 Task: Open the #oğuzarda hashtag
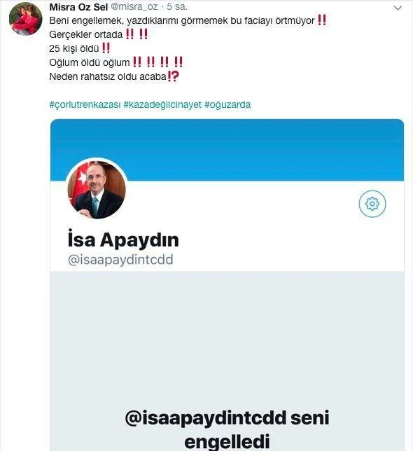(x=227, y=104)
